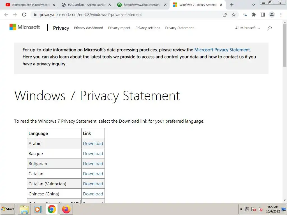287x215 pixels.
Task: Open Privacy Statement nav item
Action: point(179,28)
